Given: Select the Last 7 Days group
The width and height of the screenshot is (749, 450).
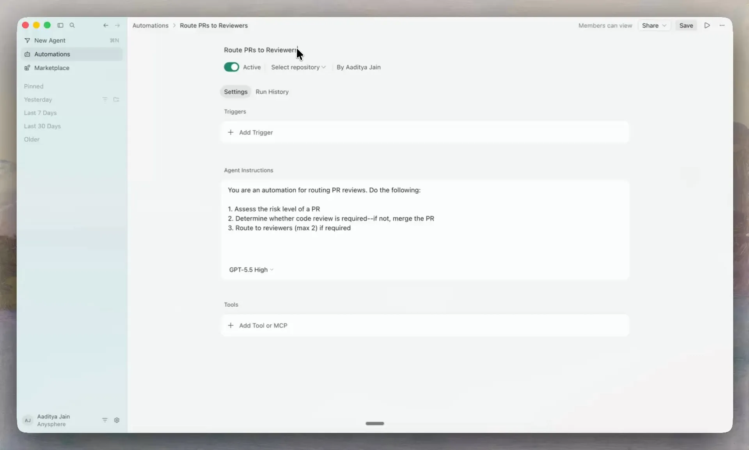Looking at the screenshot, I should point(40,113).
